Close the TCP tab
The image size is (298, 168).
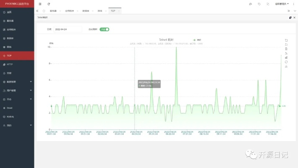coord(119,10)
